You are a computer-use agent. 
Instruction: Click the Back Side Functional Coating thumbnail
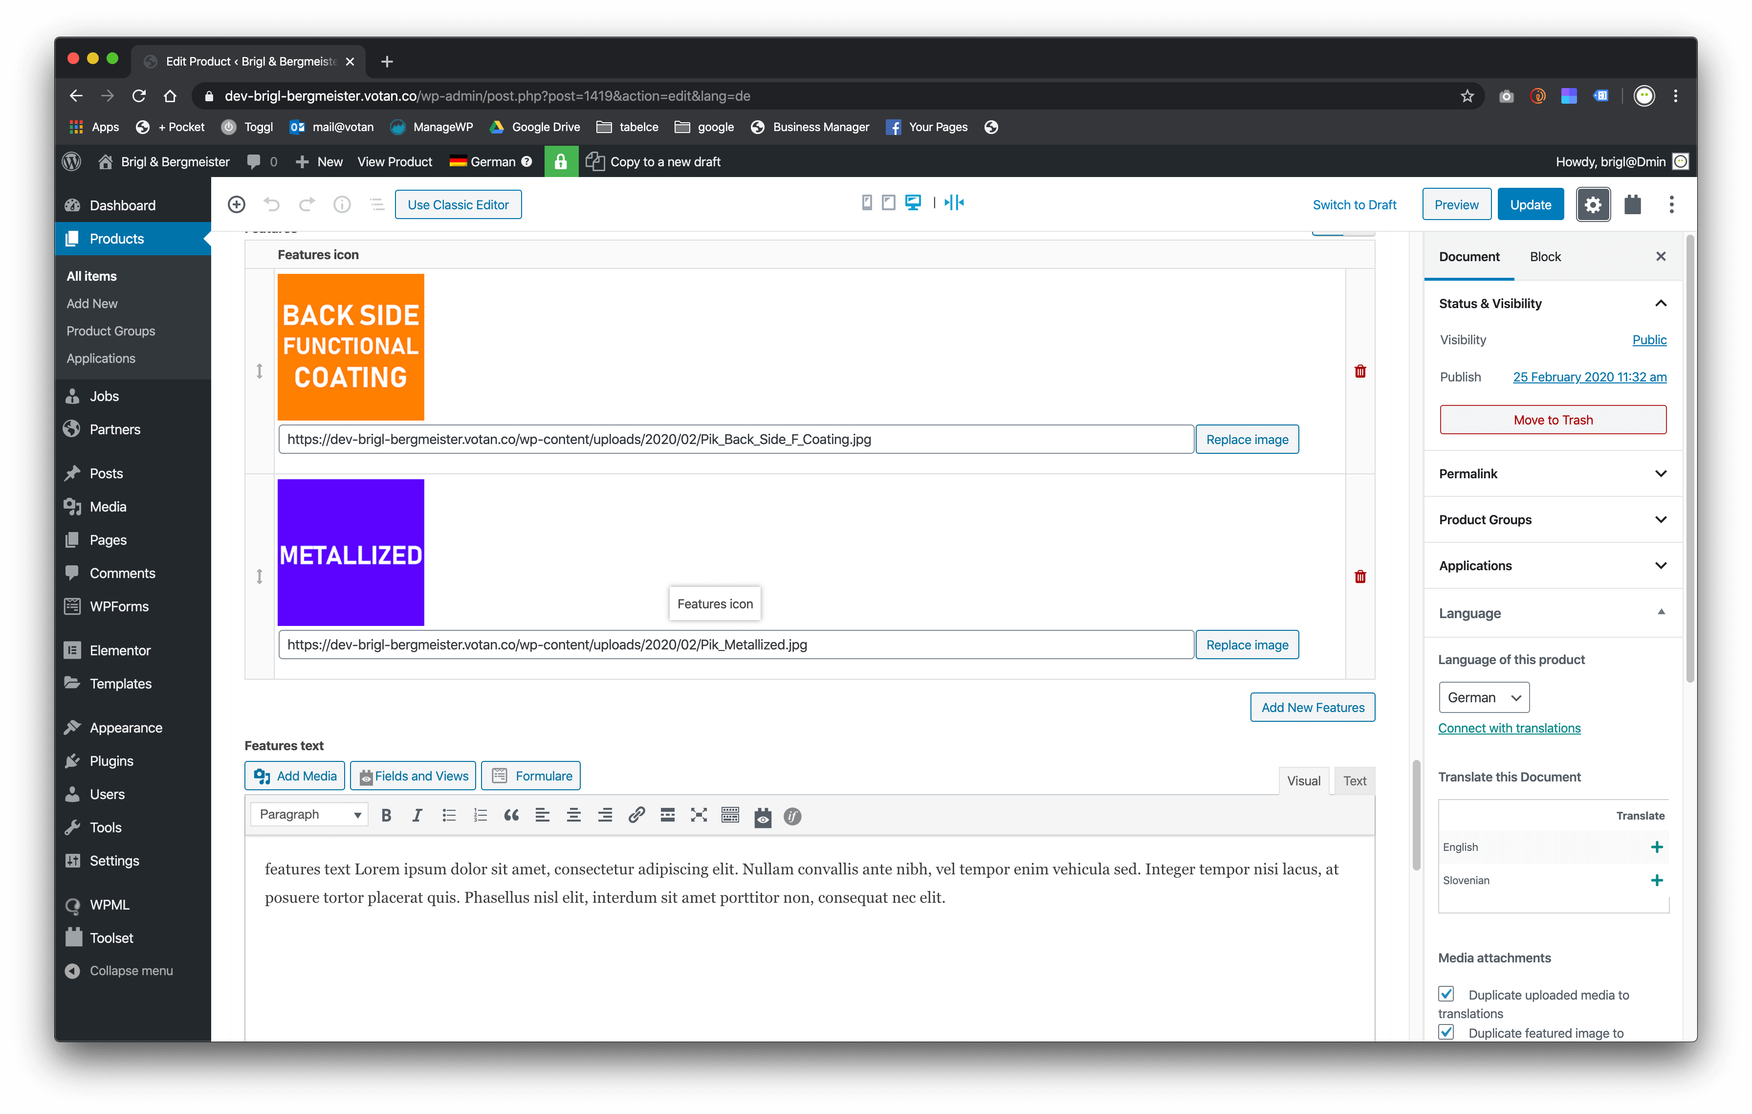(x=350, y=347)
